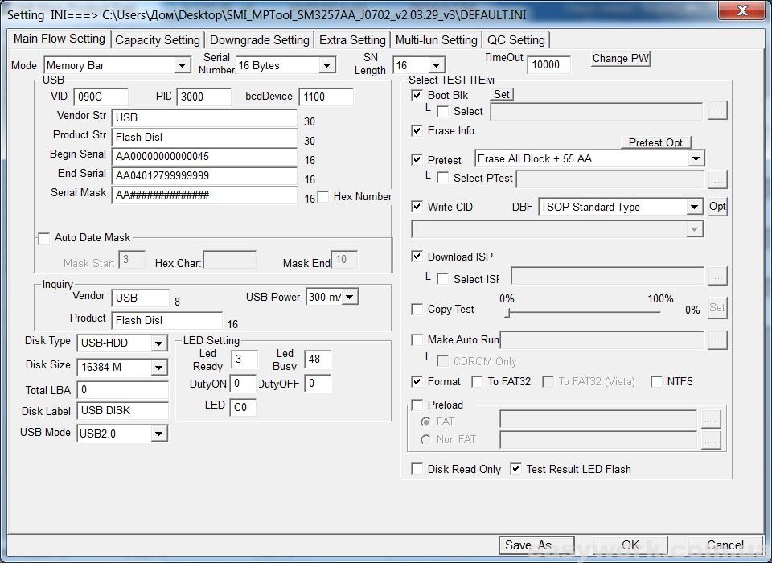Disable the Pretest checkbox
Image resolution: width=772 pixels, height=563 pixels.
(417, 159)
